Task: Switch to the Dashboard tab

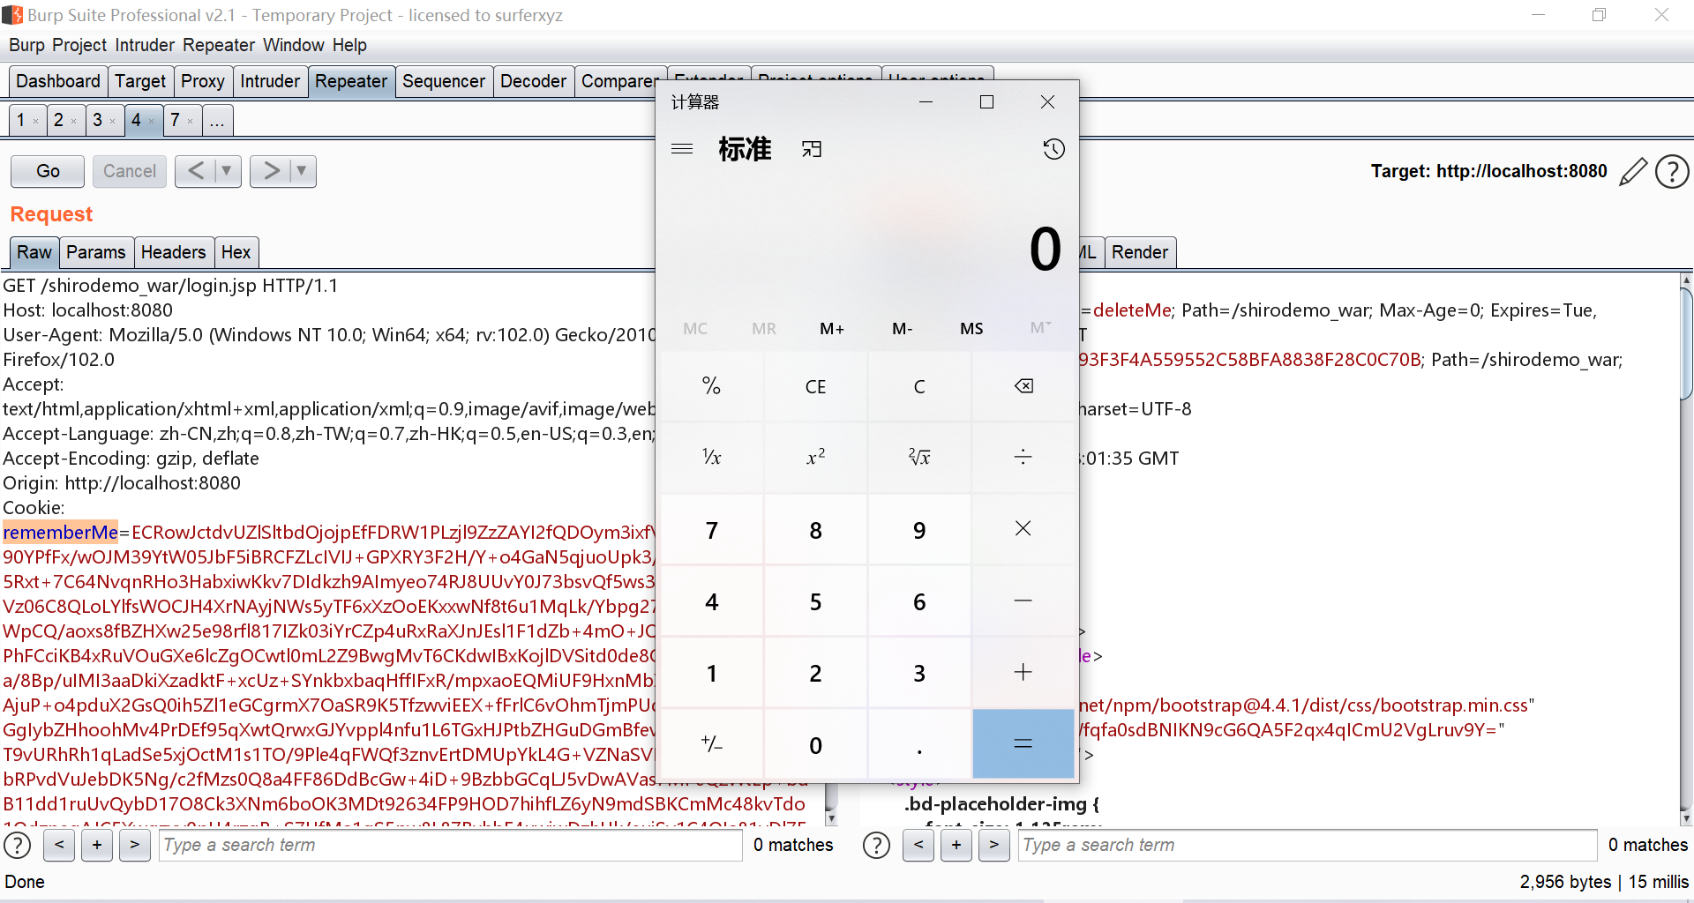Action: (x=58, y=81)
